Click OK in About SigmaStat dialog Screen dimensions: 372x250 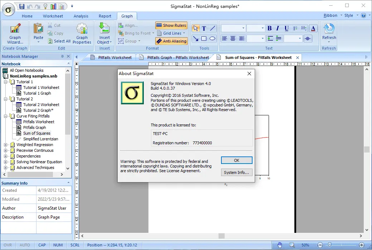pos(236,160)
